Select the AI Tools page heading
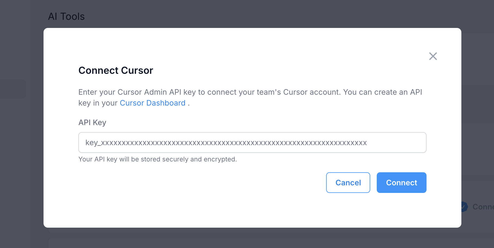Viewport: 494px width, 248px height. tap(66, 16)
